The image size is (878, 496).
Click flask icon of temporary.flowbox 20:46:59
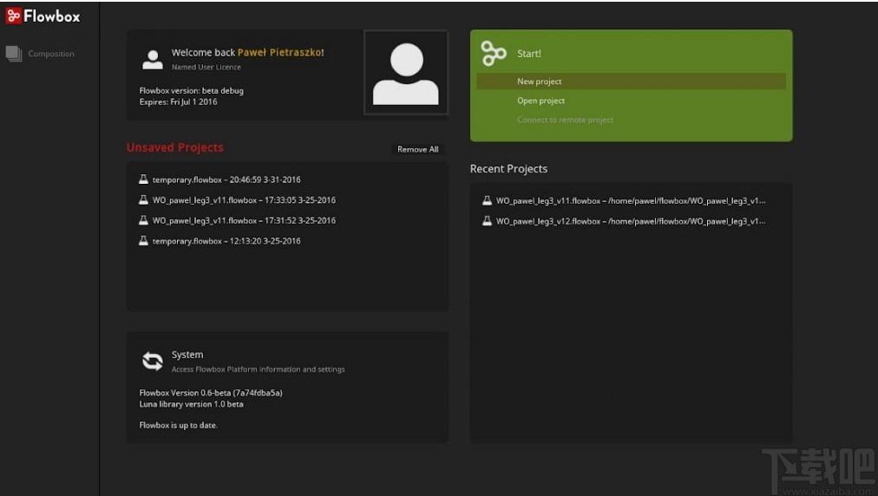[143, 179]
